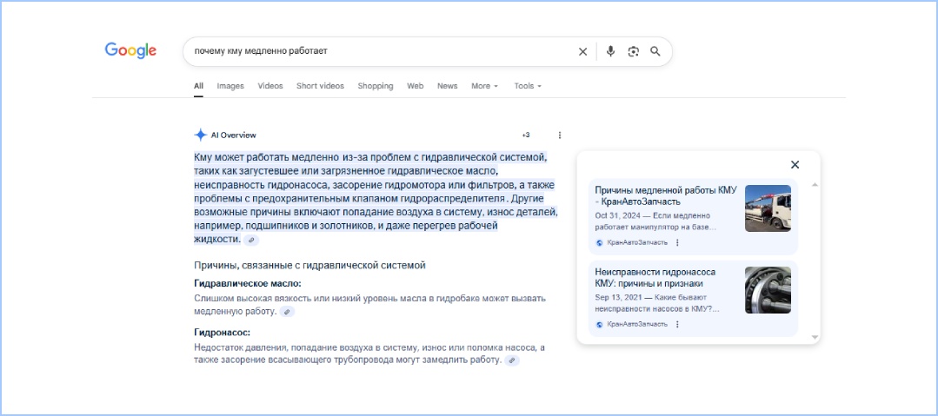Click heading Причины, связанные с гидравлической системой
Screen dimensions: 938x416
click(309, 265)
